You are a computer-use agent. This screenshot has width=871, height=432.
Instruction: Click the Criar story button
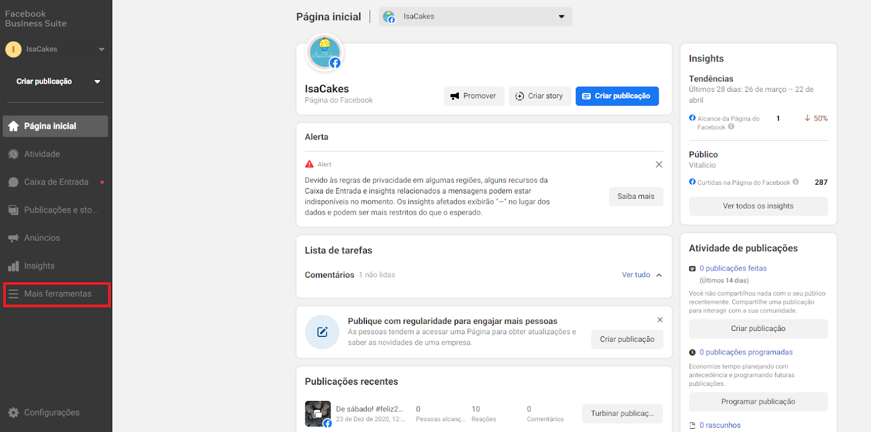click(539, 96)
